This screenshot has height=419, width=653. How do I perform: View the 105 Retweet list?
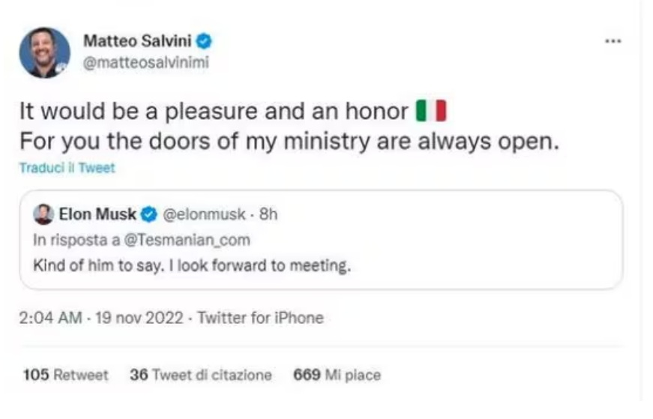click(65, 375)
